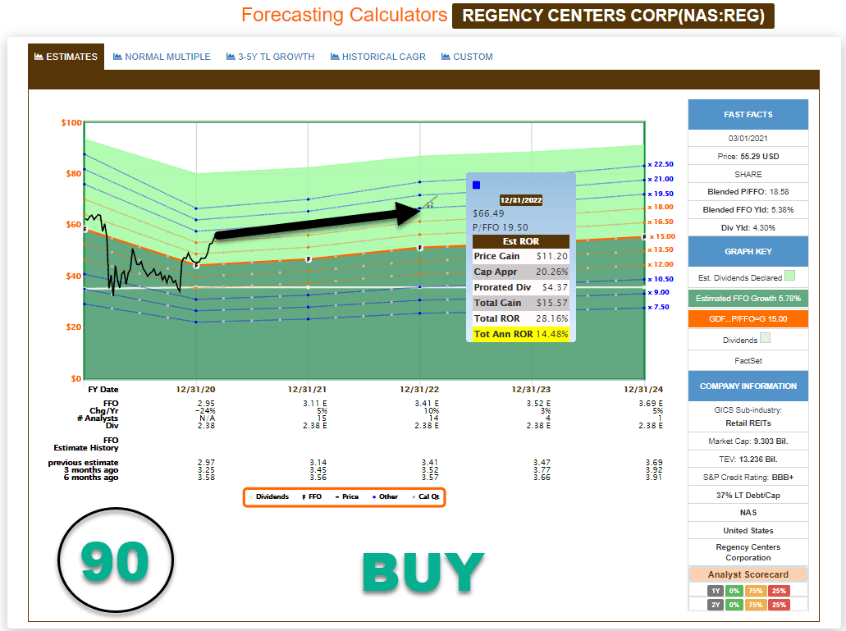
Task: Select the x 18.00 multiple label
Action: pos(661,207)
